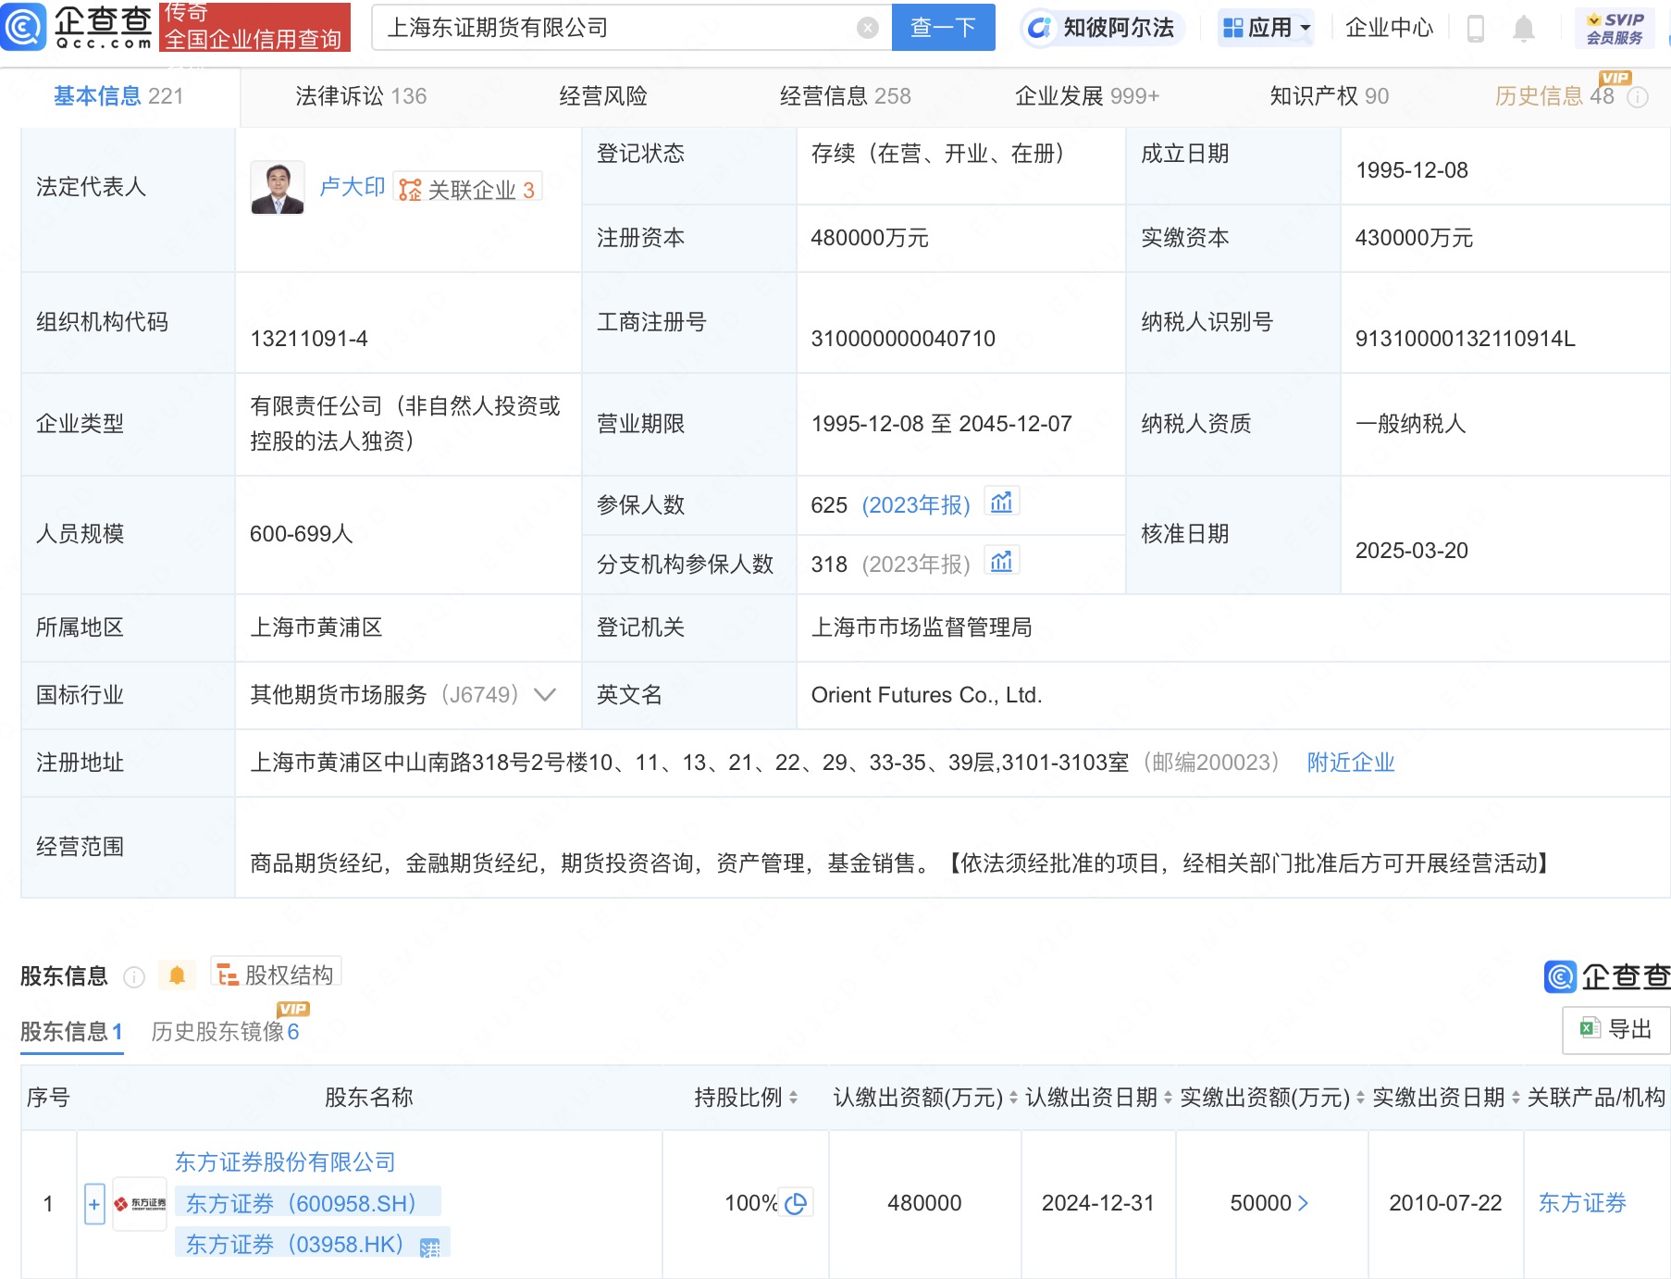
Task: Sort by 认缴出资额 column
Action: click(x=1013, y=1098)
